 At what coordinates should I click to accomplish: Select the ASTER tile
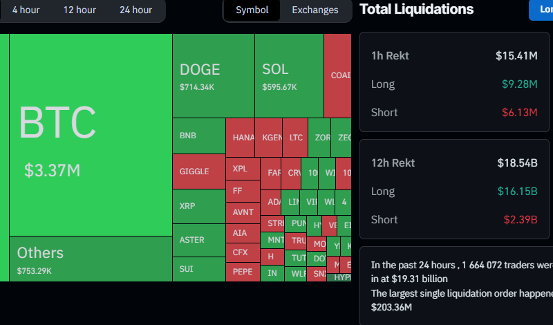coord(198,240)
